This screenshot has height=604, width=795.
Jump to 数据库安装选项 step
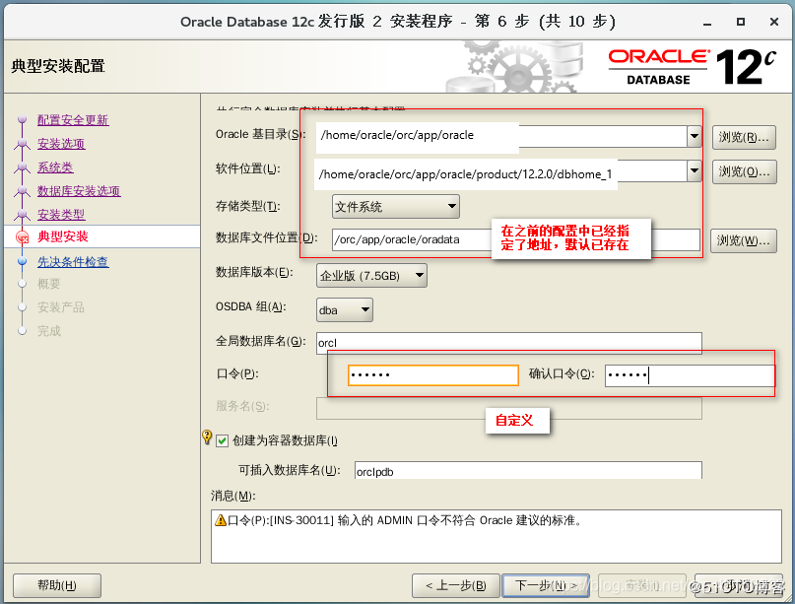(x=79, y=191)
